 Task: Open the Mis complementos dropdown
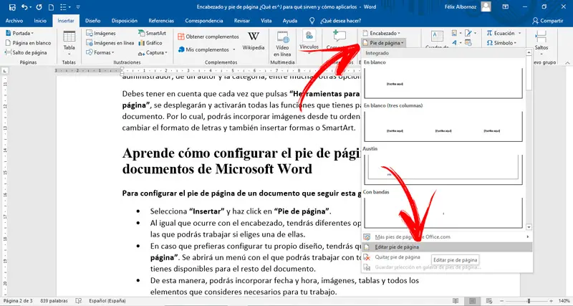(x=207, y=49)
